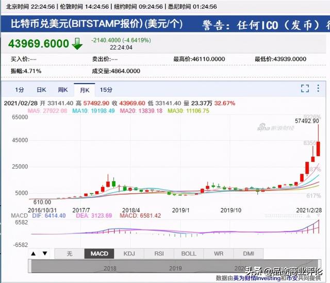Viewport: 330px width, 283px height.
Task: Click the 57492.90 peak price label
Action: 307,121
